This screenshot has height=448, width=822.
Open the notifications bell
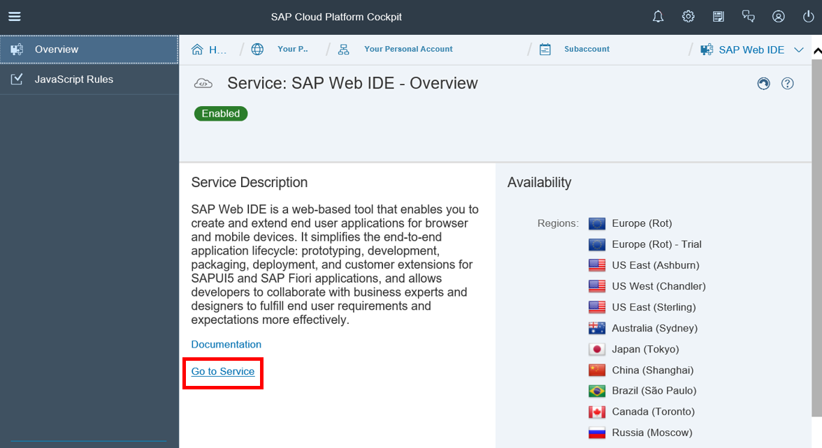point(658,17)
